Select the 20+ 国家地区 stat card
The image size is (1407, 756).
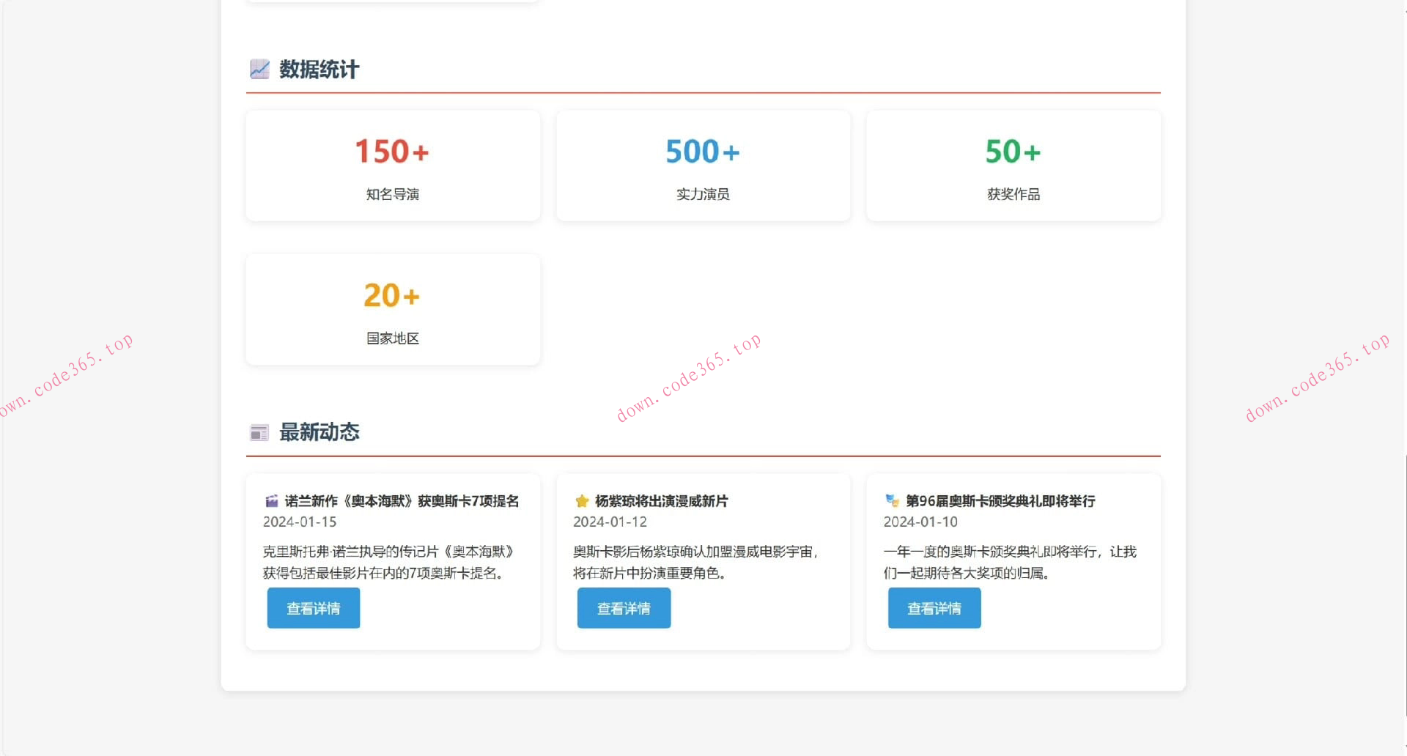[392, 309]
